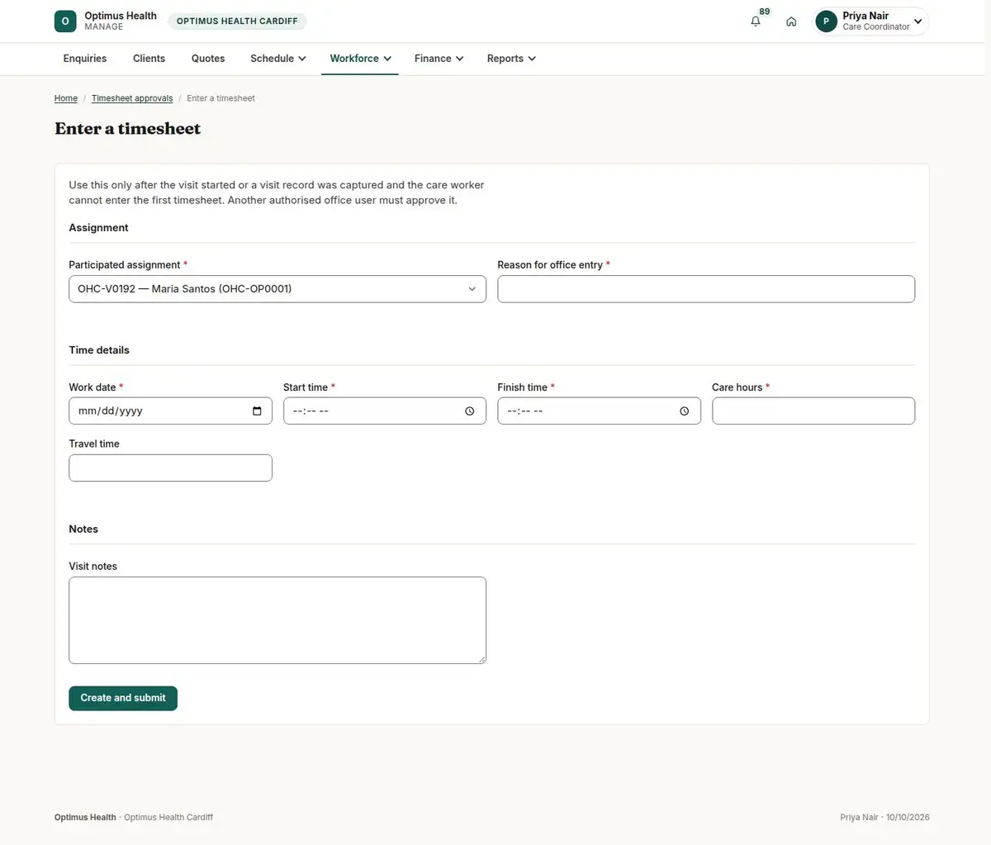Focus the Finish time field

click(x=599, y=411)
